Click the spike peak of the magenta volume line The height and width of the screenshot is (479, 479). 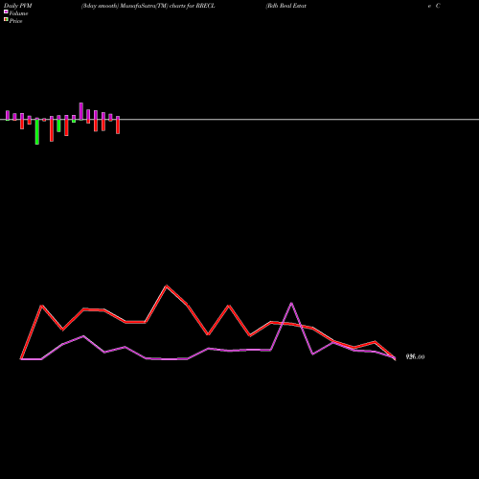(291, 303)
